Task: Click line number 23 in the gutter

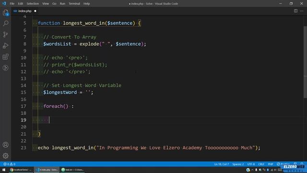Action: (x=24, y=148)
